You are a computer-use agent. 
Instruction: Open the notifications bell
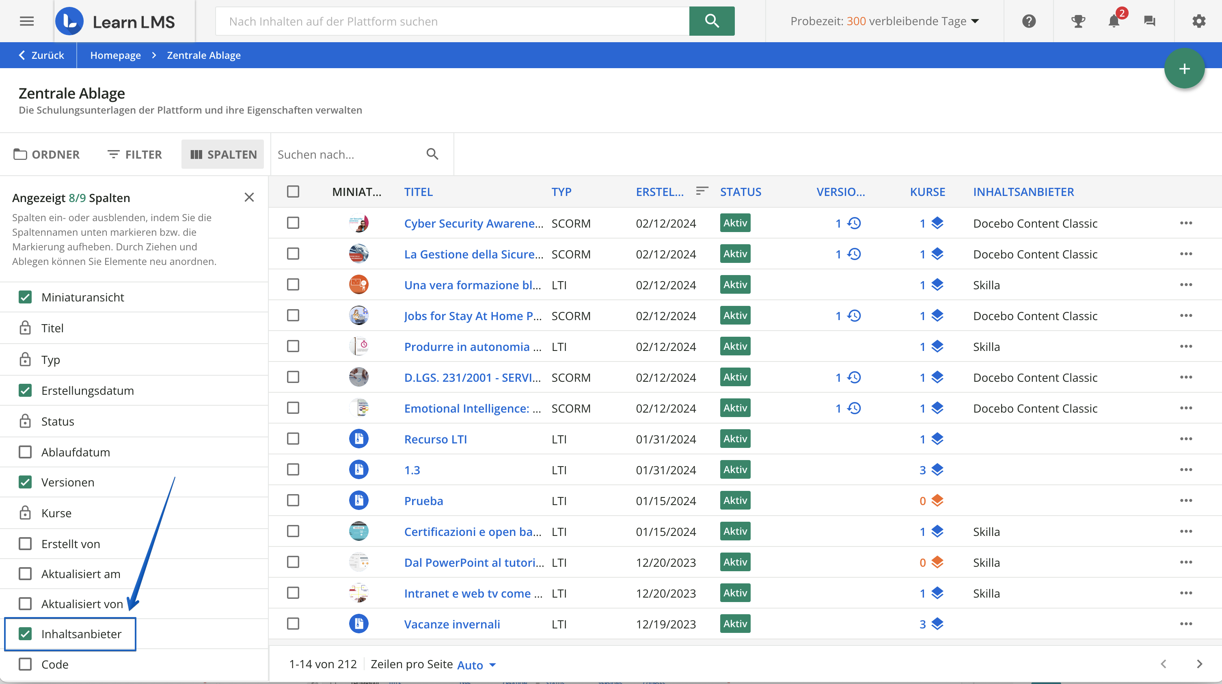[x=1114, y=21]
